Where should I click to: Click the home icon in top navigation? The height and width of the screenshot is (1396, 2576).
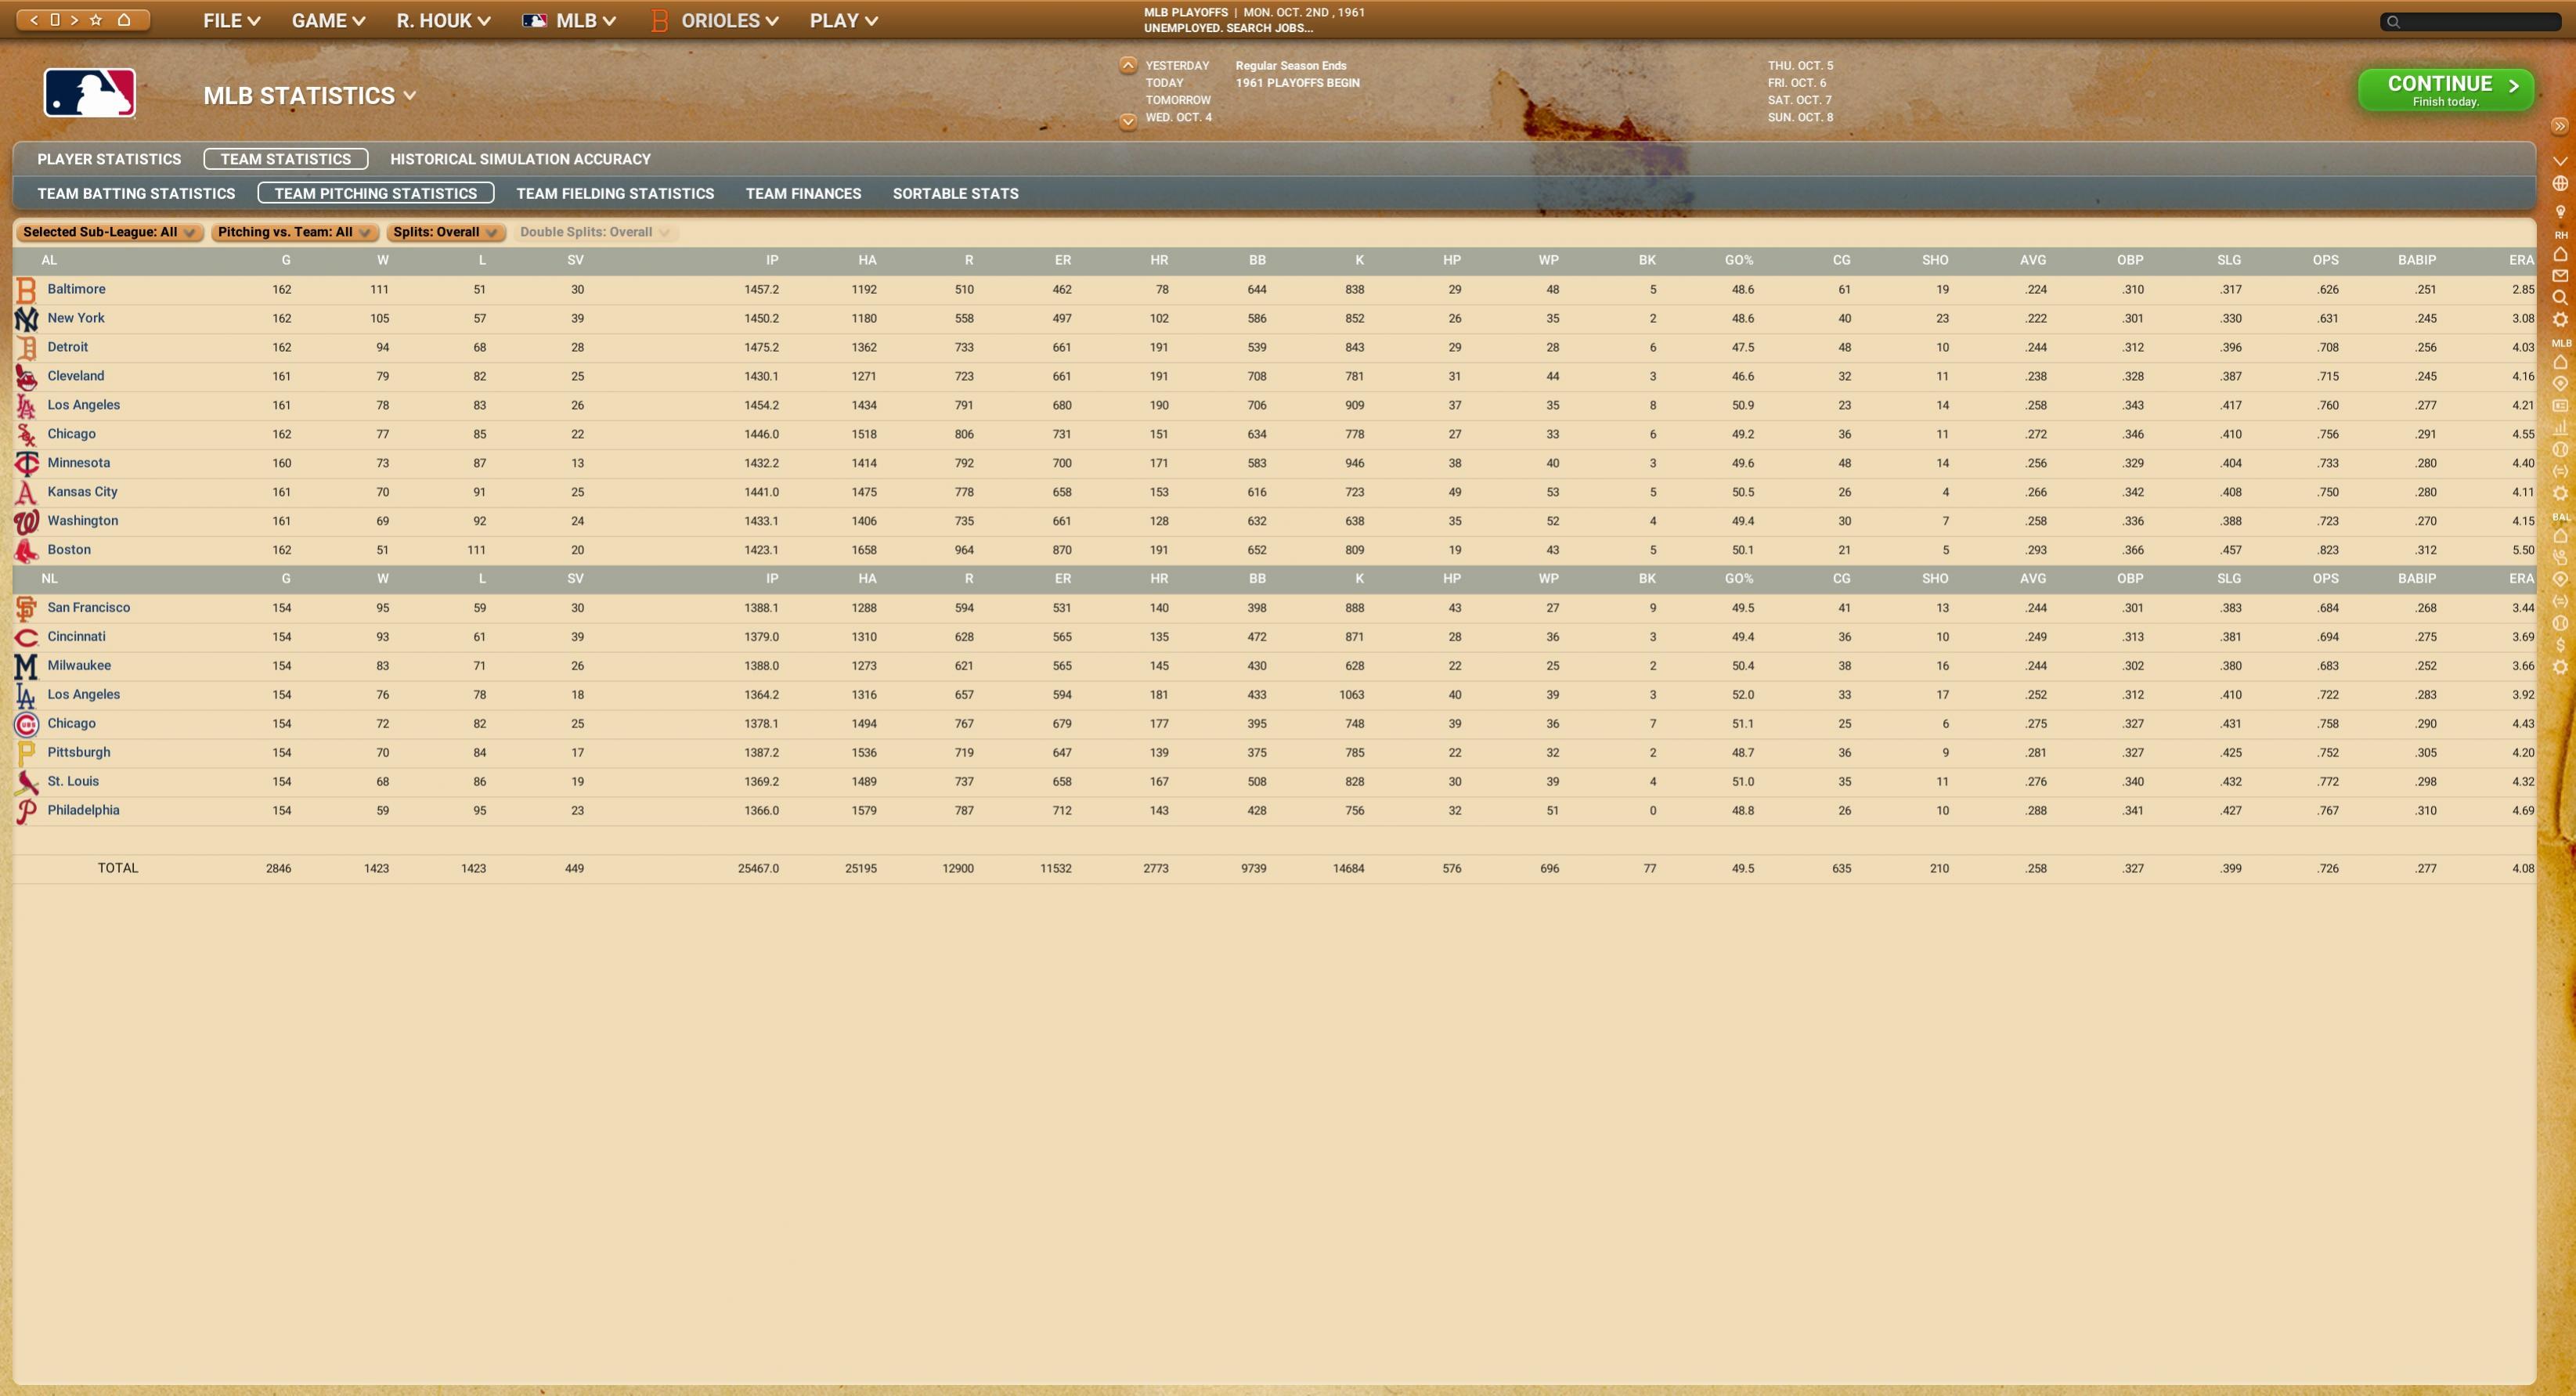pos(124,20)
